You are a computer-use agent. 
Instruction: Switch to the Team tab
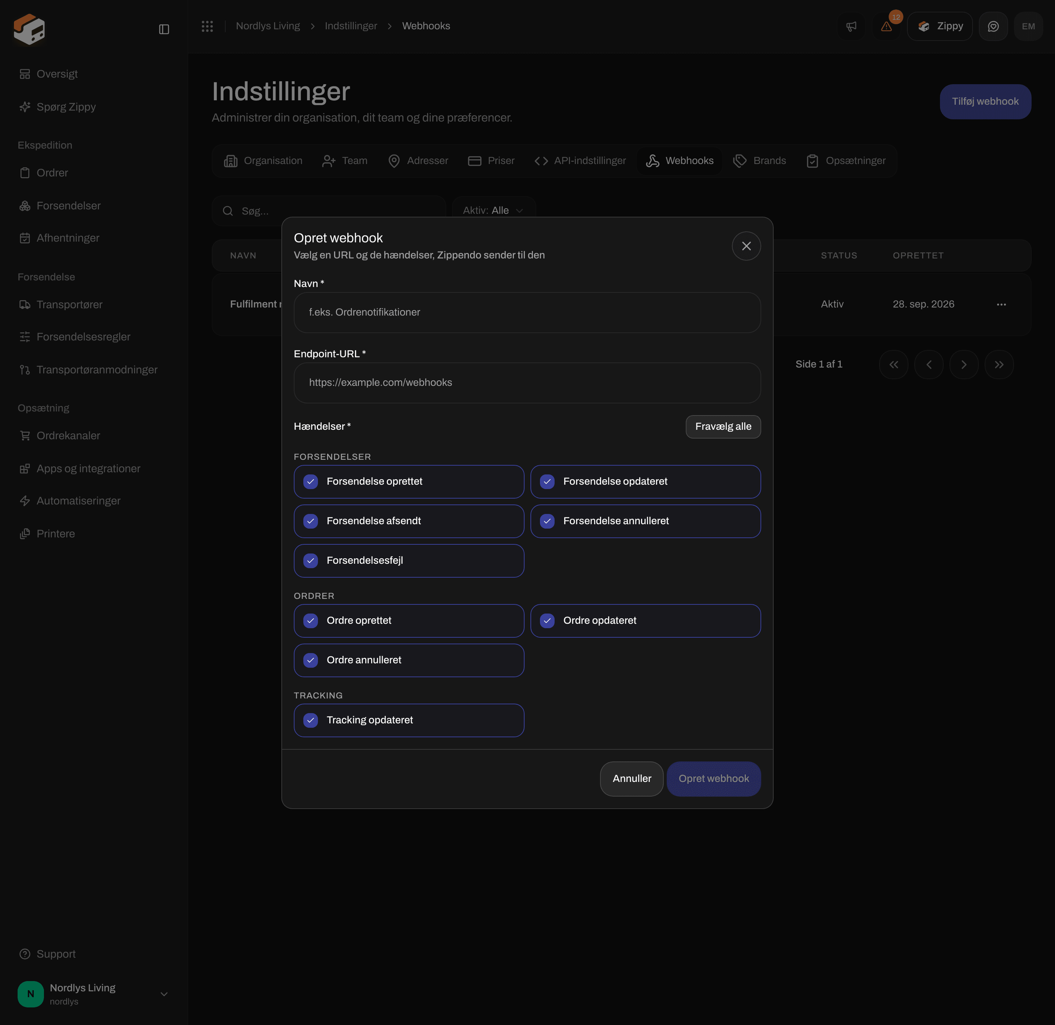click(345, 161)
